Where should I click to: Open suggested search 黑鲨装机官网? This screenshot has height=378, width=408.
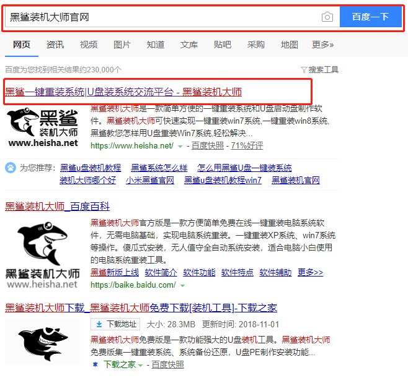coord(296,180)
